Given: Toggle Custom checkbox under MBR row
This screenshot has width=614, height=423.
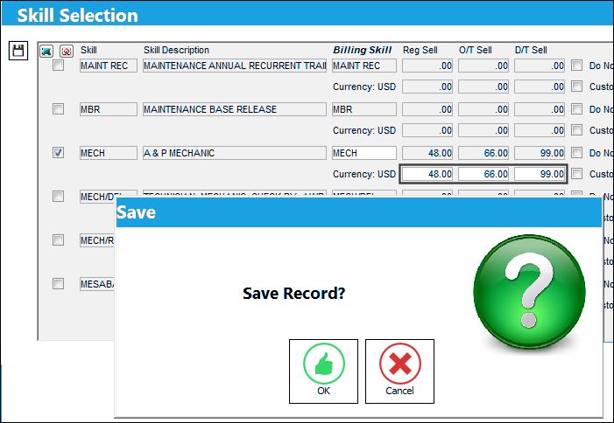Looking at the screenshot, I should click(577, 129).
